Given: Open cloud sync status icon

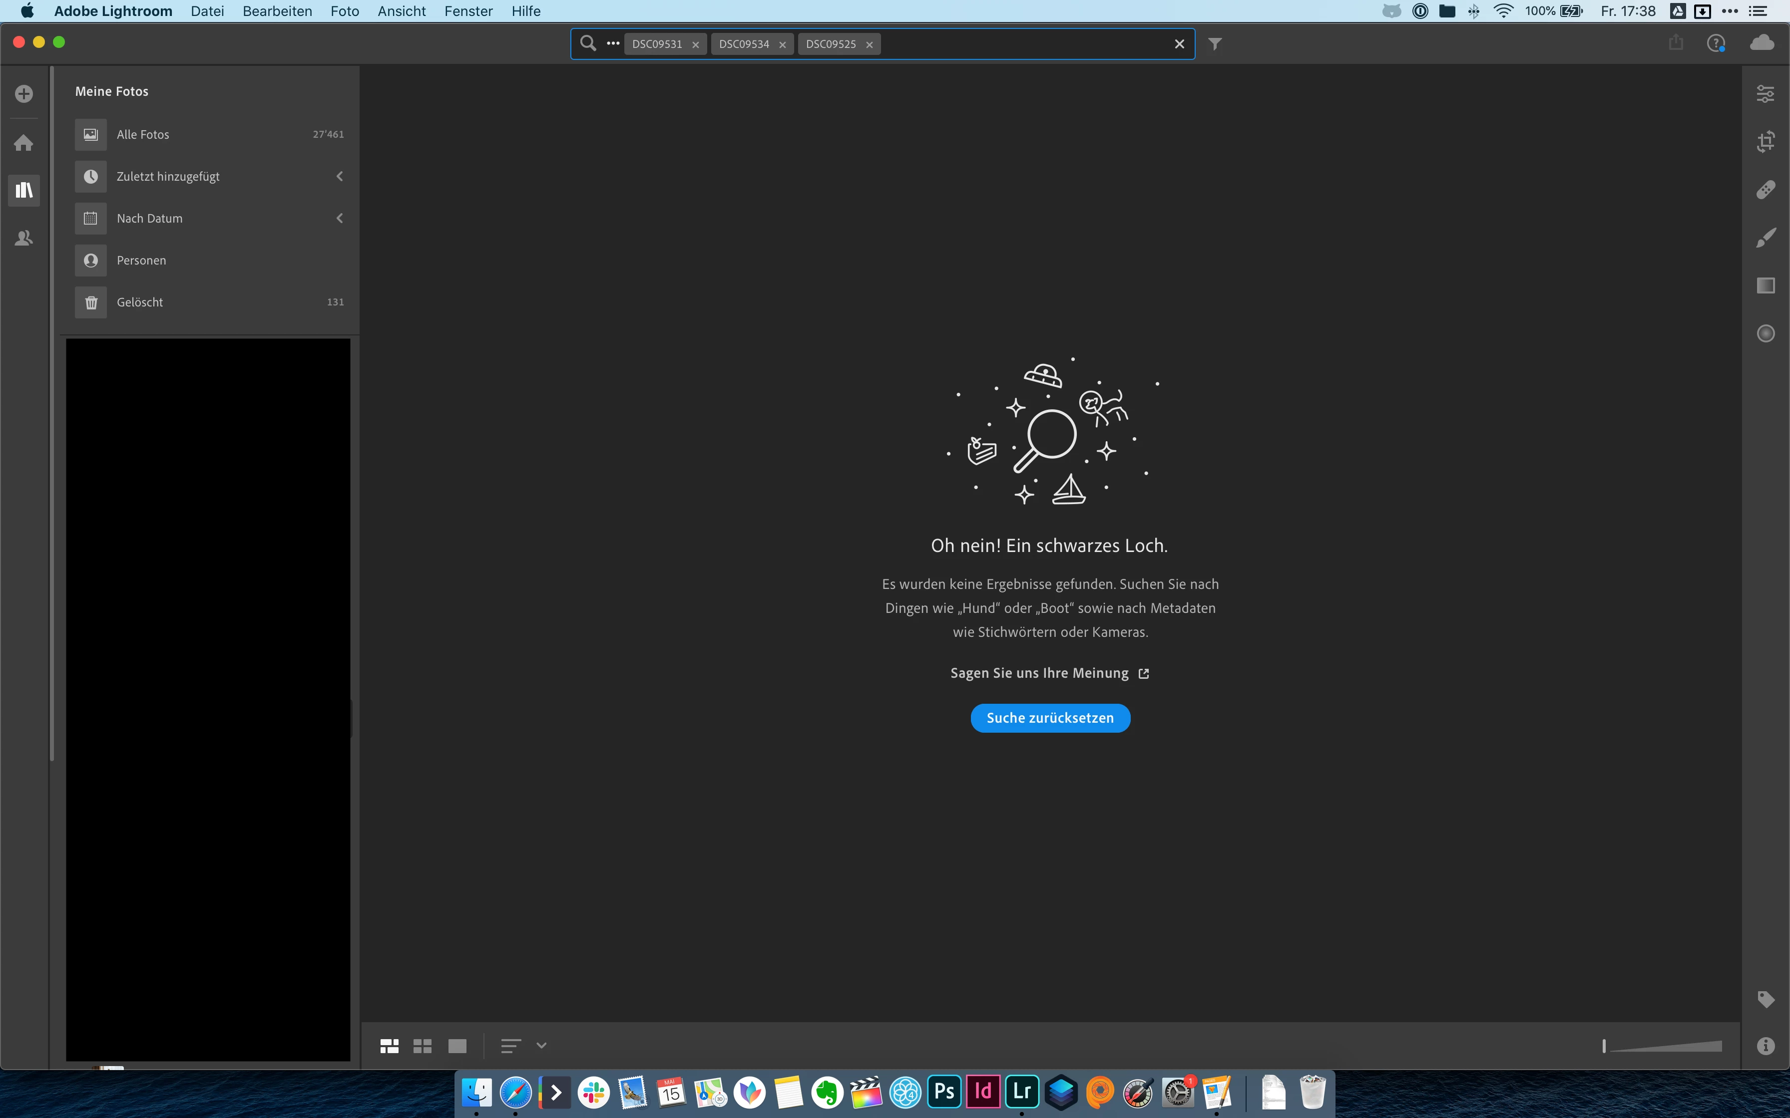Looking at the screenshot, I should tap(1762, 43).
